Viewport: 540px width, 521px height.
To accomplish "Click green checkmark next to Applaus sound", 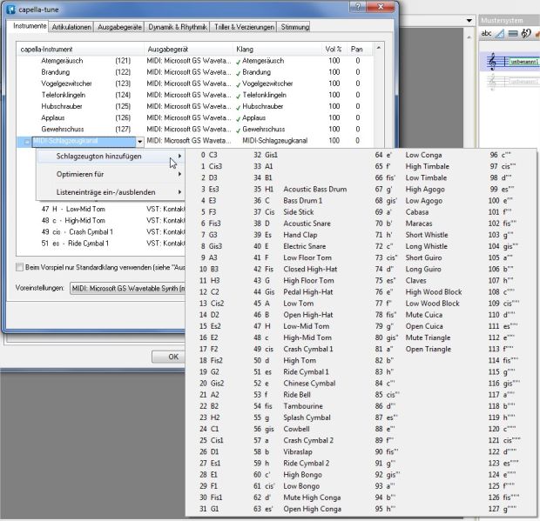I will [238, 117].
